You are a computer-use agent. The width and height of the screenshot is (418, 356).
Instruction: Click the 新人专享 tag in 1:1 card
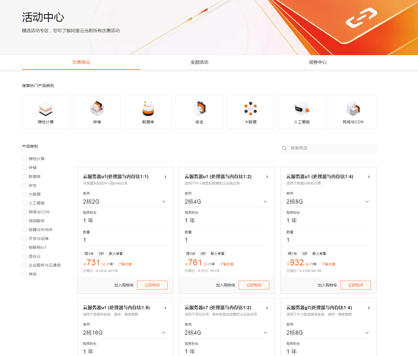click(x=116, y=254)
